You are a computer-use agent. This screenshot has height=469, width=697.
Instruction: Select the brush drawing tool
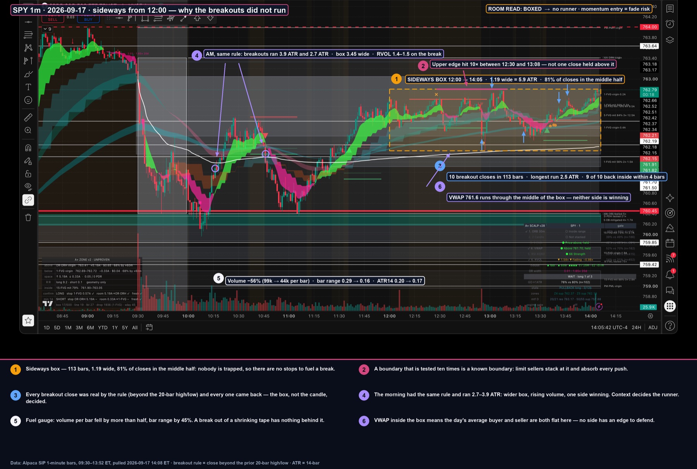(28, 74)
